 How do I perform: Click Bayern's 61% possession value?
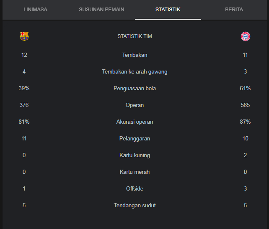[245, 88]
